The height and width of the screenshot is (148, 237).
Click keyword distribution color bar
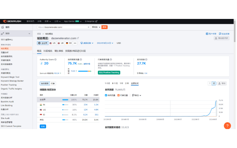(x=85, y=71)
